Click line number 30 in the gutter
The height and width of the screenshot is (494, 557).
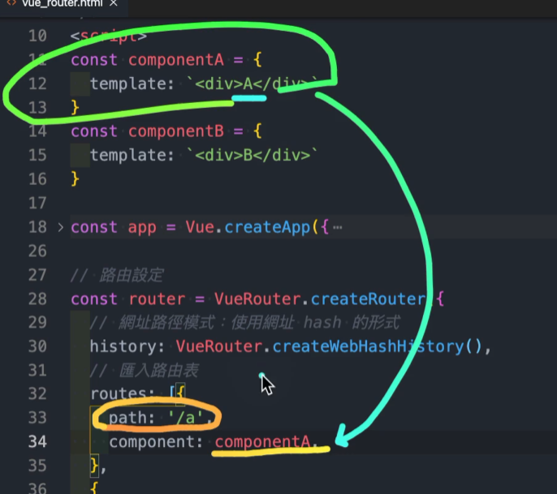(37, 346)
